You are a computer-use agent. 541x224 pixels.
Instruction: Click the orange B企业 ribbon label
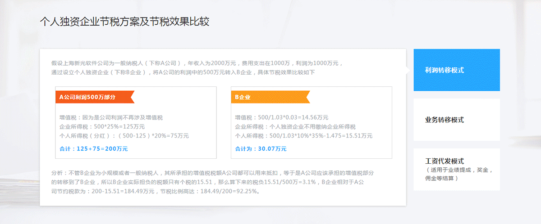[270, 97]
